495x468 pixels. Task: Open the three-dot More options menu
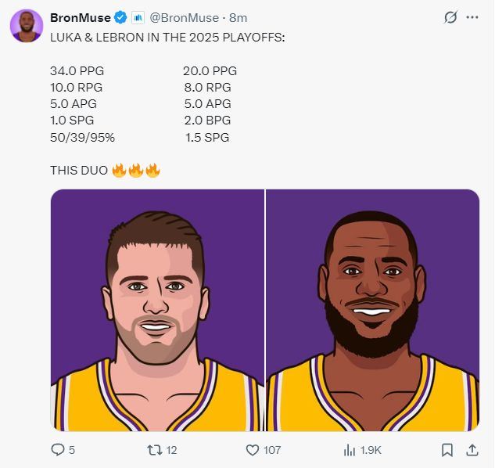pyautogui.click(x=472, y=17)
